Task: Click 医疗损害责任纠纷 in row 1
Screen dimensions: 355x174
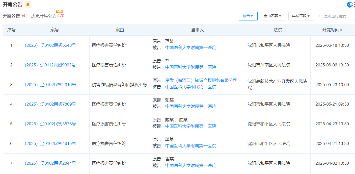Action: [109, 45]
